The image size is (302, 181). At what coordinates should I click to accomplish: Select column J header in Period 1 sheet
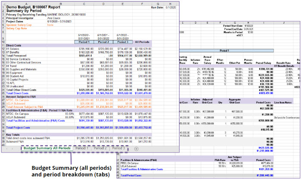pyautogui.click(x=284, y=23)
